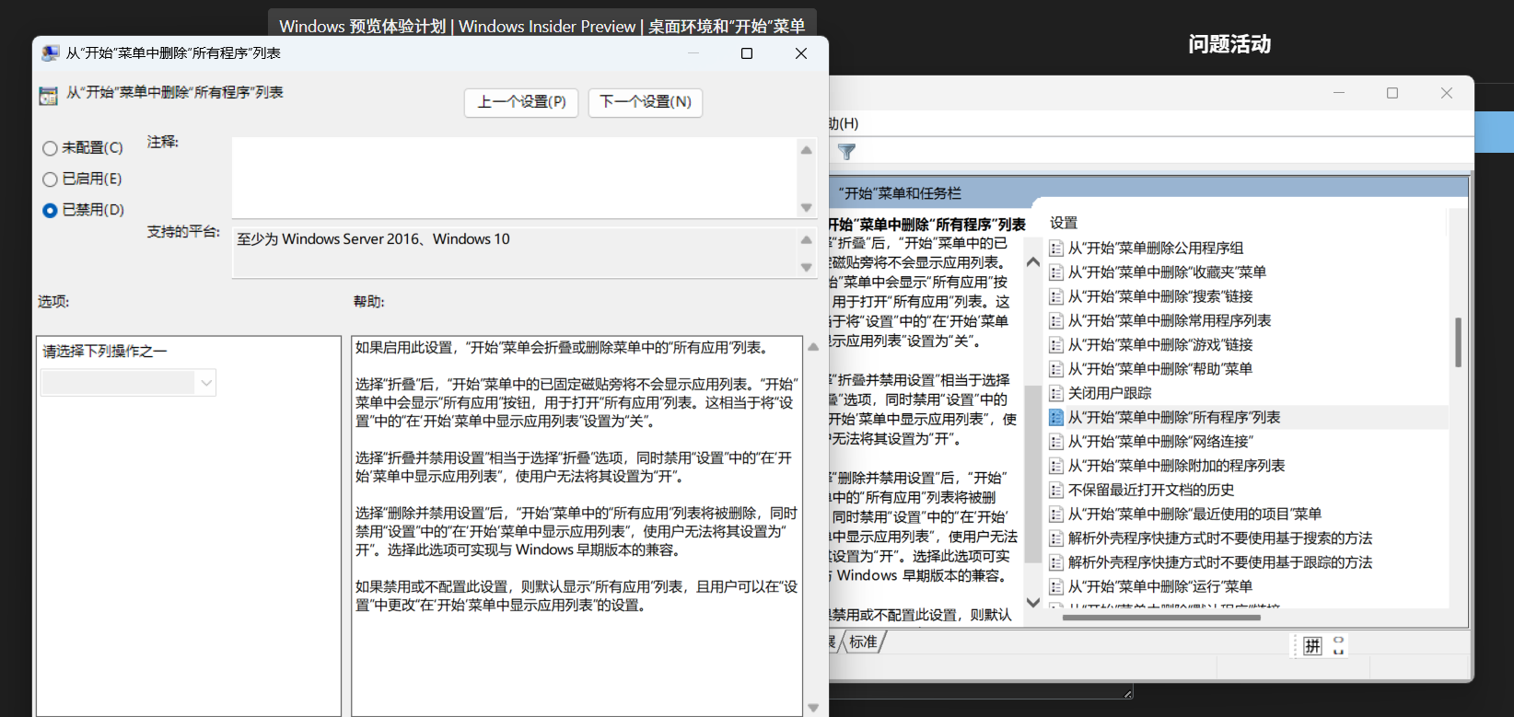Click the IME mode icon beside 拼
Screen dimensions: 1514x717
pos(1339,646)
